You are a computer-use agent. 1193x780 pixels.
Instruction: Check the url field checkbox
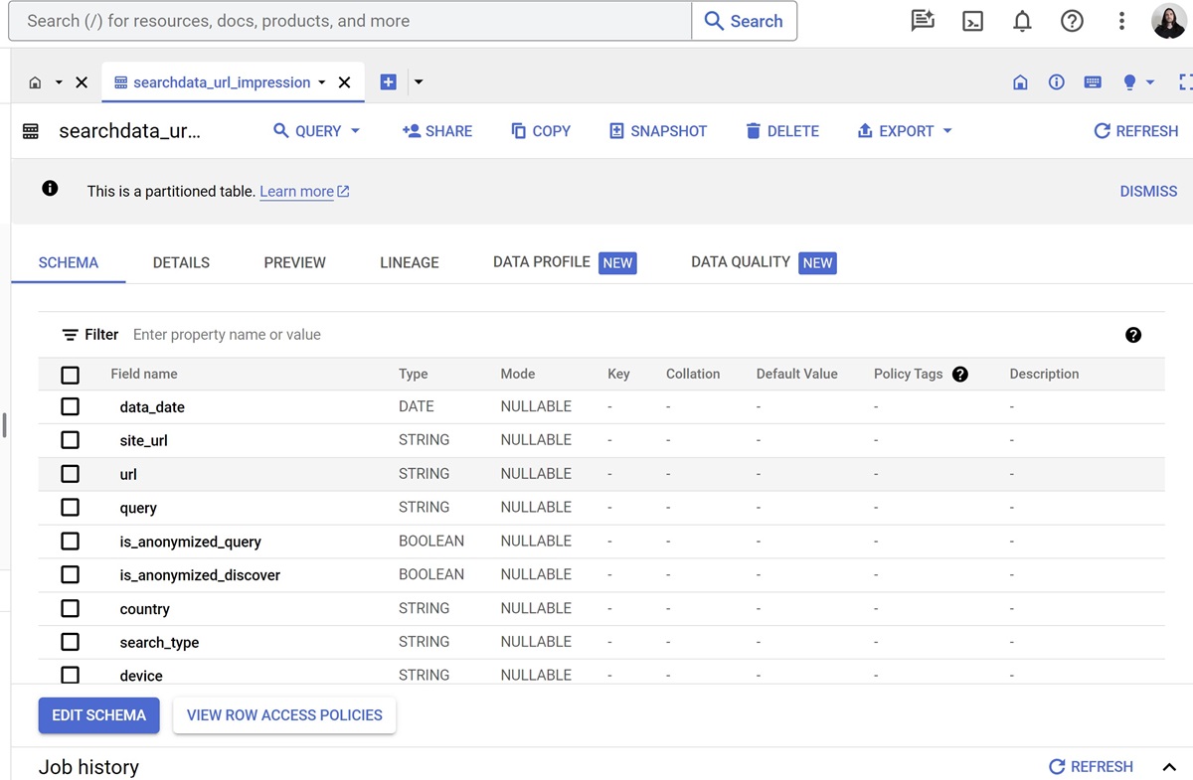pyautogui.click(x=70, y=474)
